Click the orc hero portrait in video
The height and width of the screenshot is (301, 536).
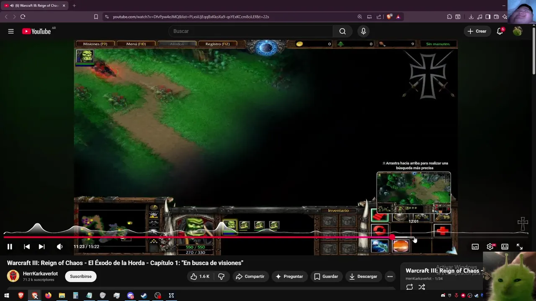85,56
